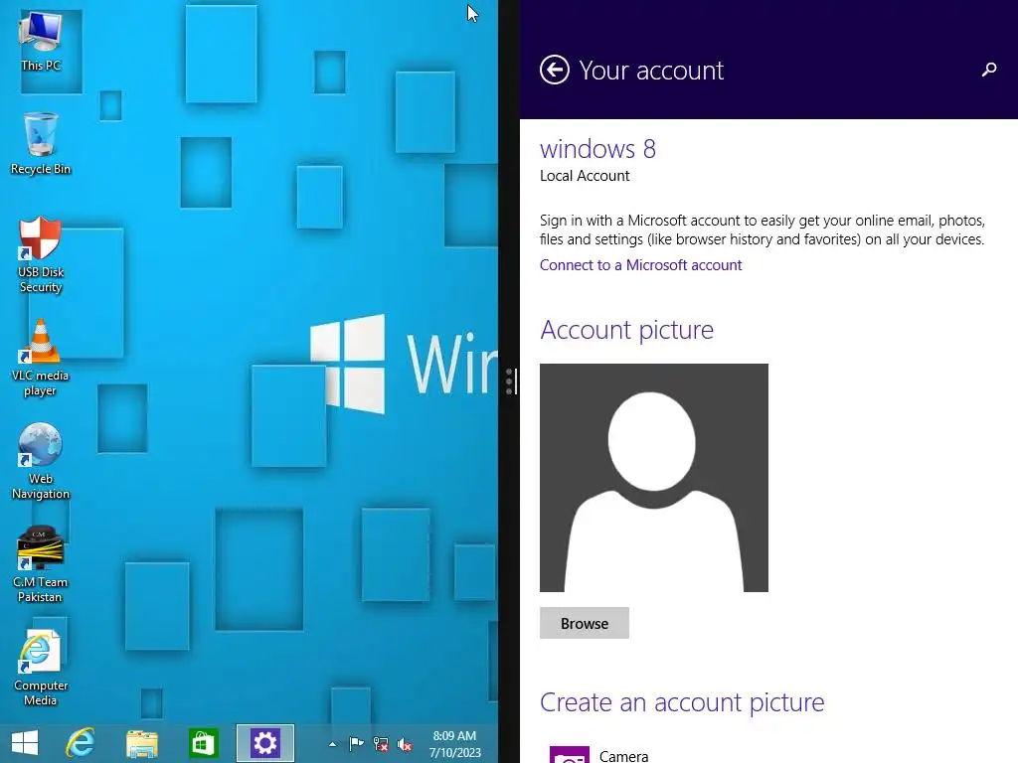Screen dimensions: 1018x763
Task: Open the Recycle Bin desktop icon
Action: coord(40,143)
